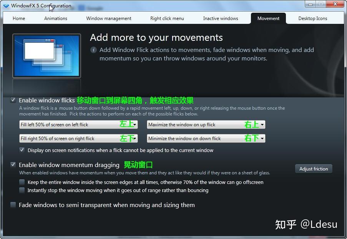Switch to Window management tab
The width and height of the screenshot is (347, 239).
click(x=108, y=18)
